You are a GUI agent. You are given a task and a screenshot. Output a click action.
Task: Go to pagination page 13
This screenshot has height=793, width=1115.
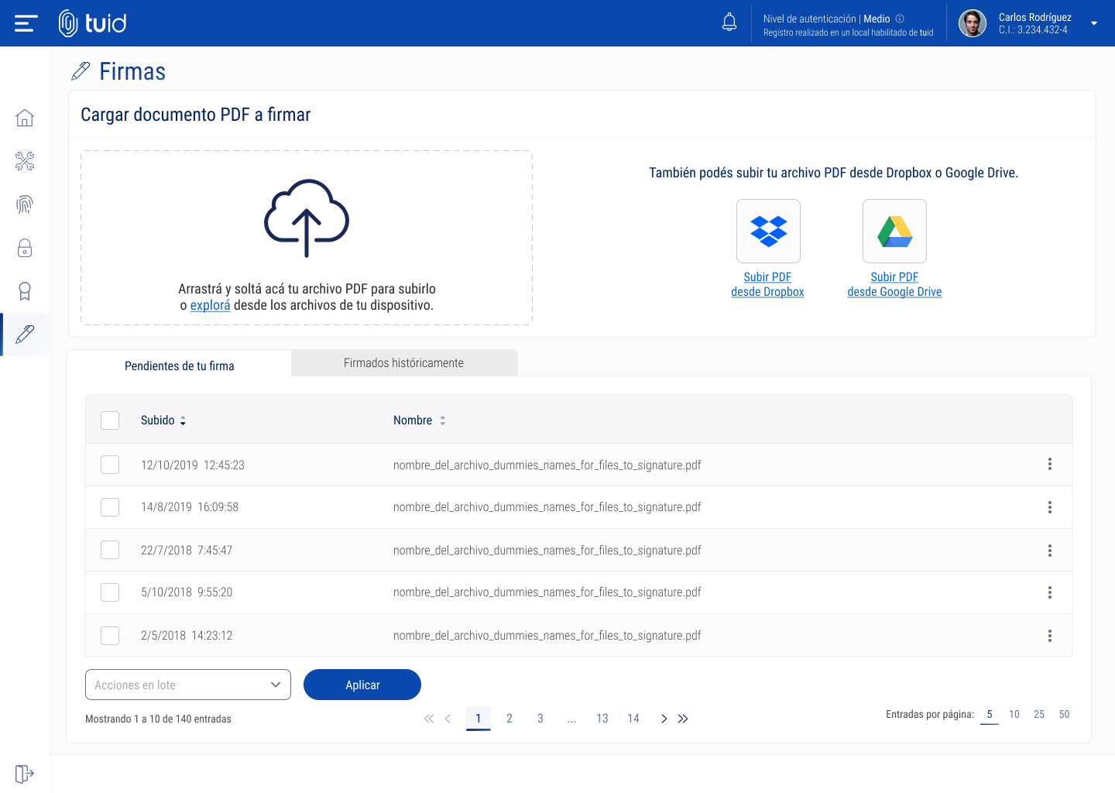point(602,719)
